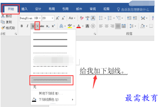The image size is (160, 107).
Task: Open the clipboard pane dialog launcher
Action: pyautogui.click(x=16, y=34)
